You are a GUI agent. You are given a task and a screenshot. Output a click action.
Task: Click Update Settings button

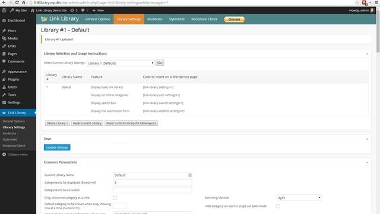click(x=57, y=147)
